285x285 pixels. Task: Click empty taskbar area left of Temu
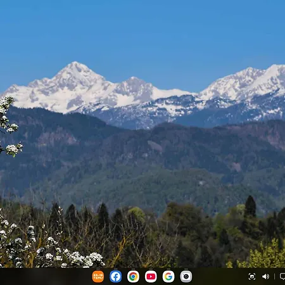coord(46,277)
